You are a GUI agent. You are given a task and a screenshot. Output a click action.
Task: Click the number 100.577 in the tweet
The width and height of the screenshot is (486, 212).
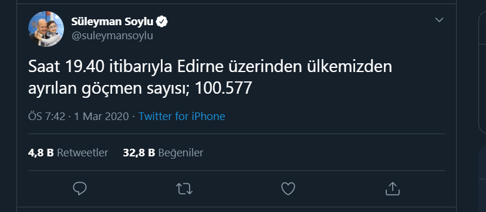coord(223,89)
